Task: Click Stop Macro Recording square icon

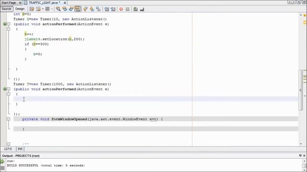Action: pos(128,9)
